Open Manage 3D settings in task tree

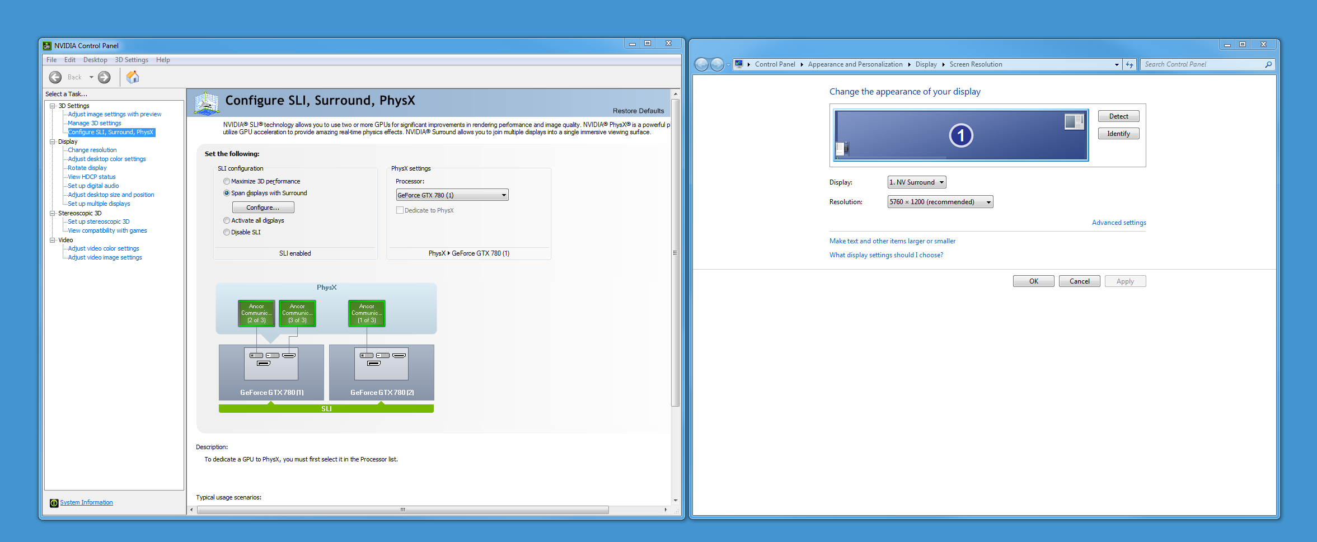95,123
